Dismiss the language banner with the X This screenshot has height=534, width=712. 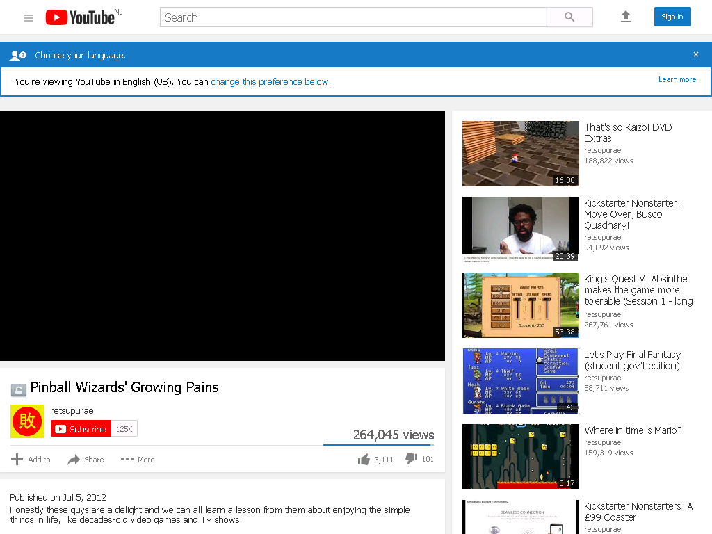[x=695, y=54]
